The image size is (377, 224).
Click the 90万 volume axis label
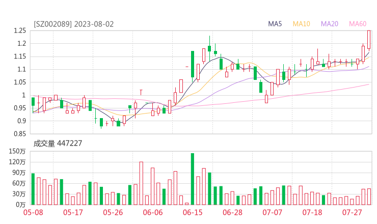(x=19, y=173)
